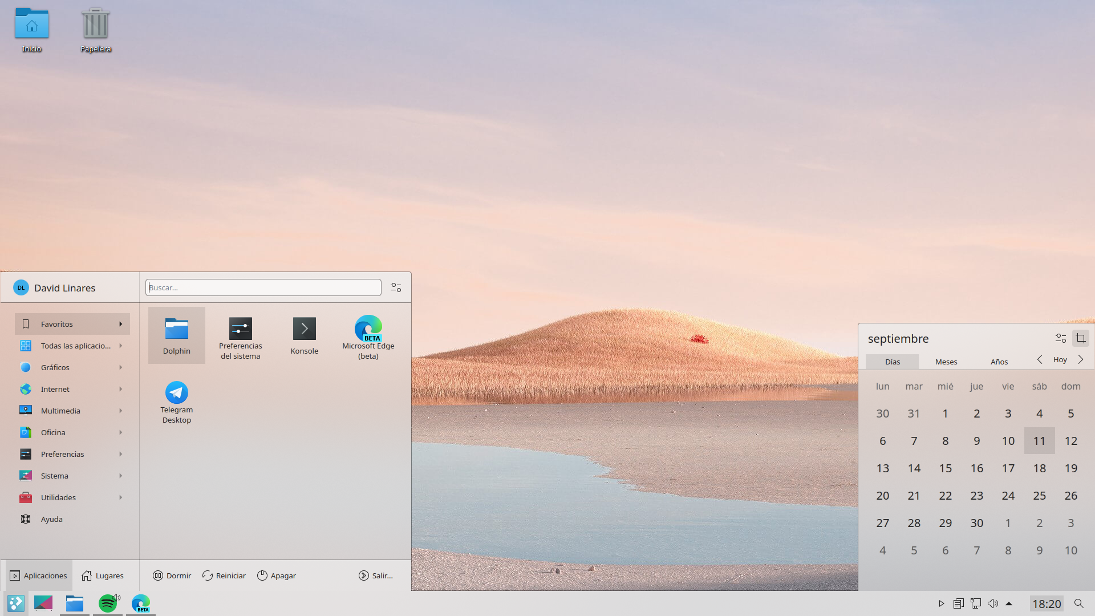The width and height of the screenshot is (1095, 616).
Task: Expand the Oficina category
Action: 72,432
